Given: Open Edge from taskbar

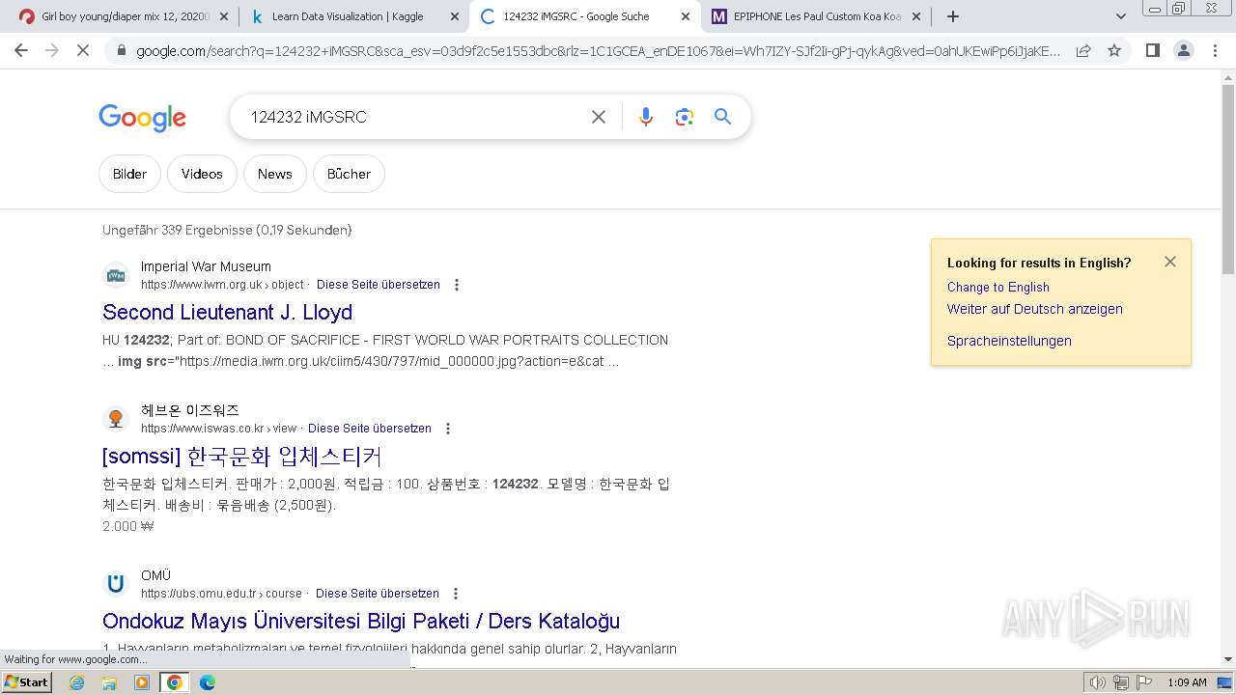Looking at the screenshot, I should point(207,682).
